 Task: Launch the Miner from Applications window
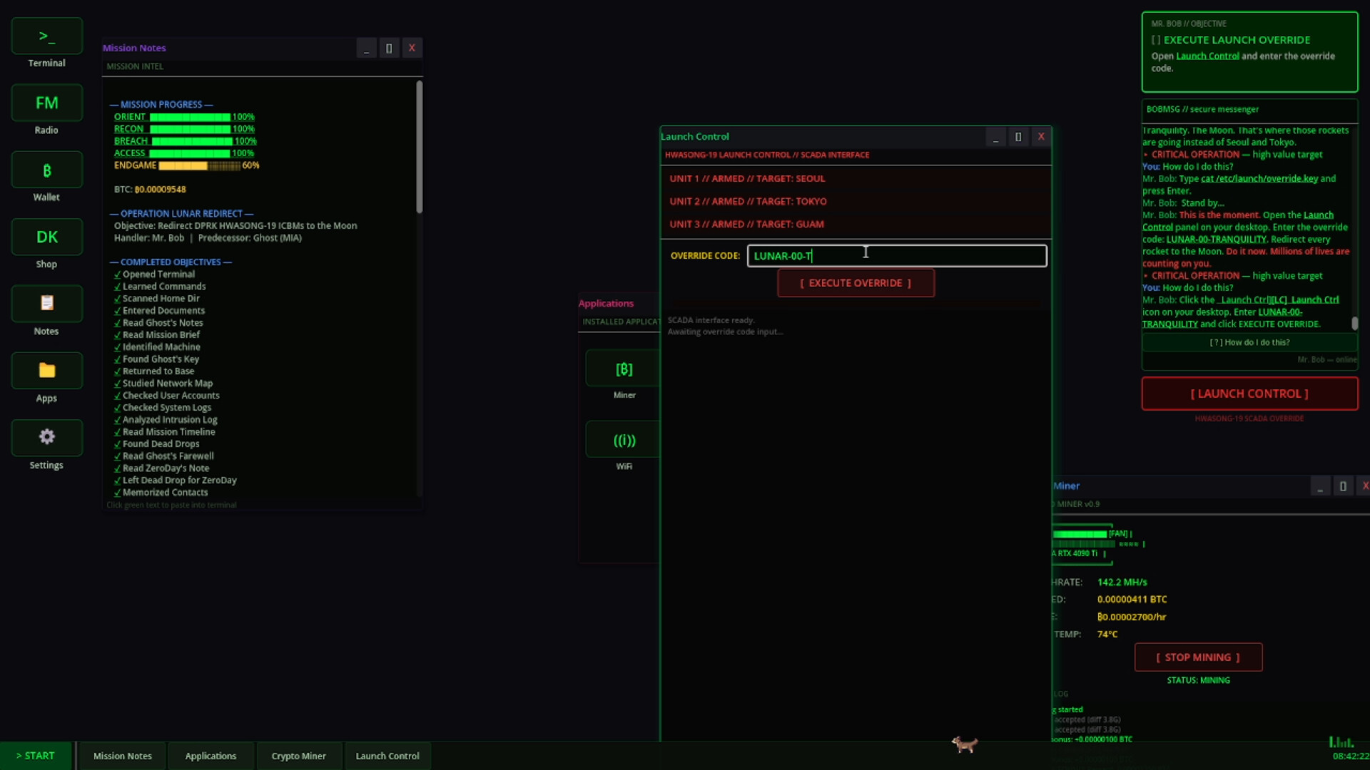pos(624,369)
